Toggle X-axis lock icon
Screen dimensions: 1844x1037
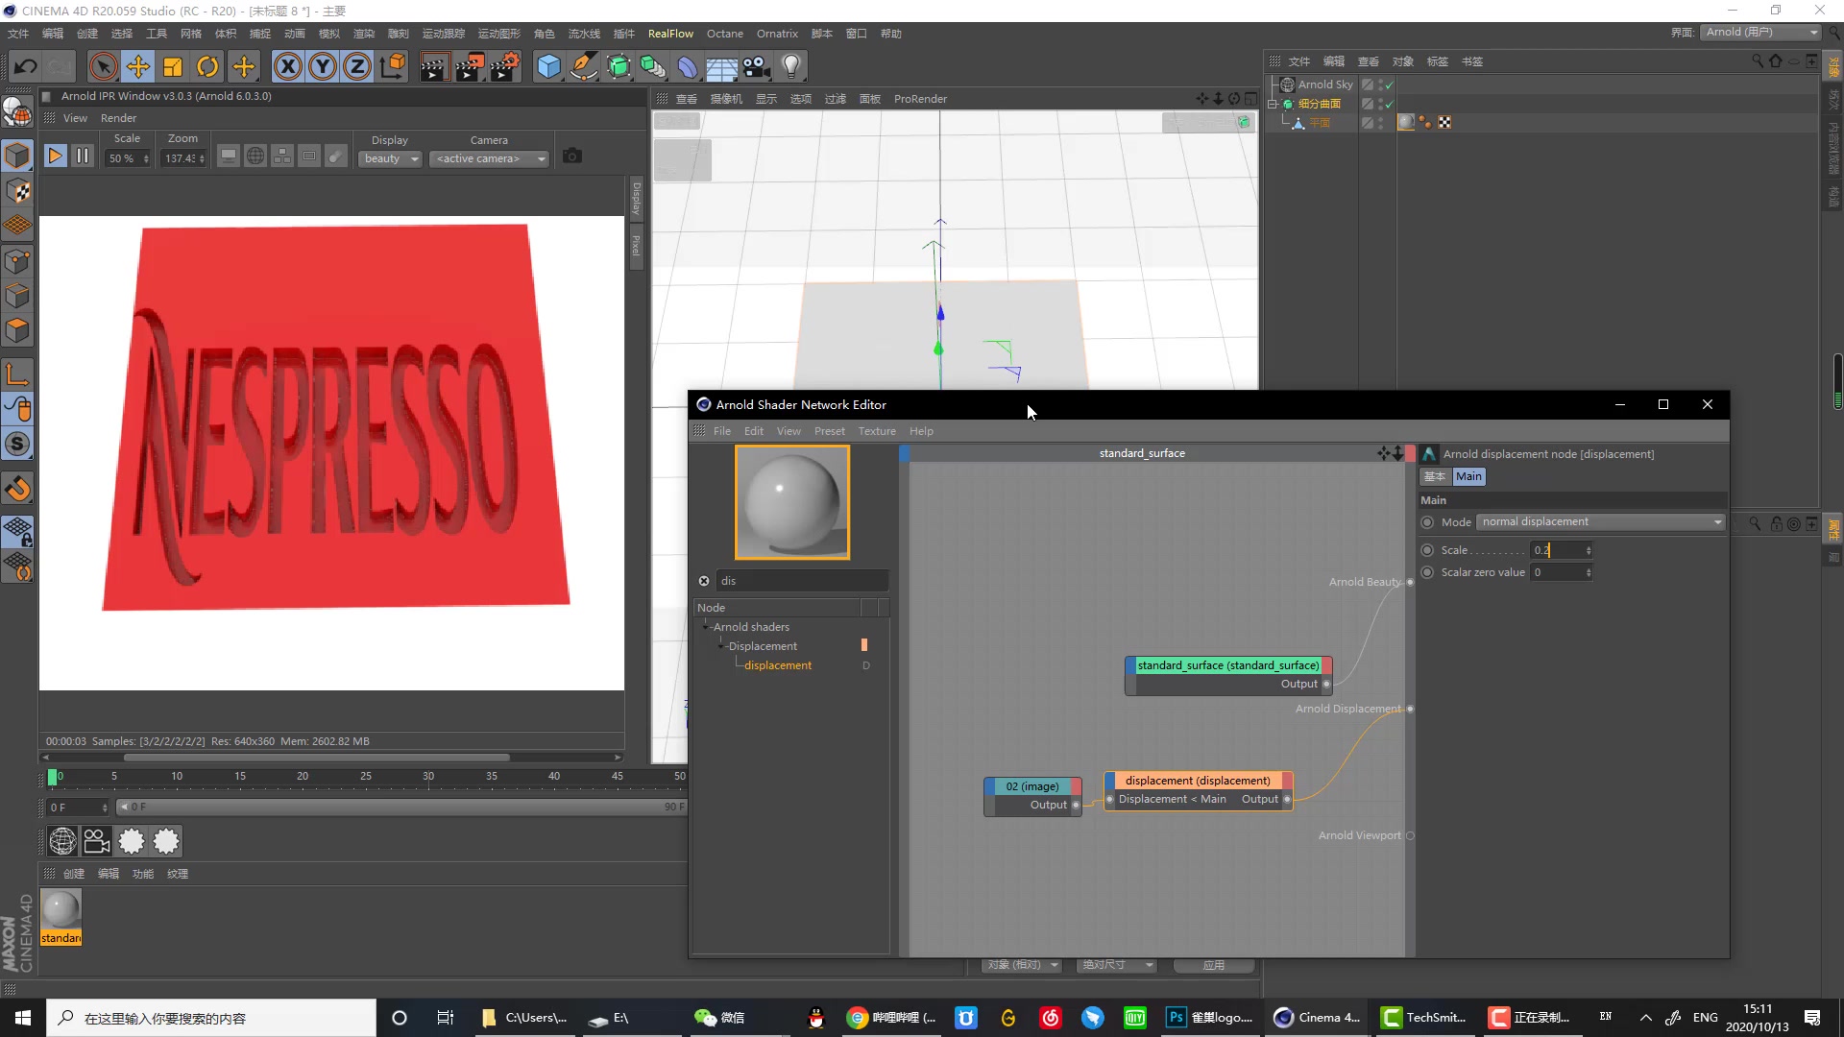(287, 67)
